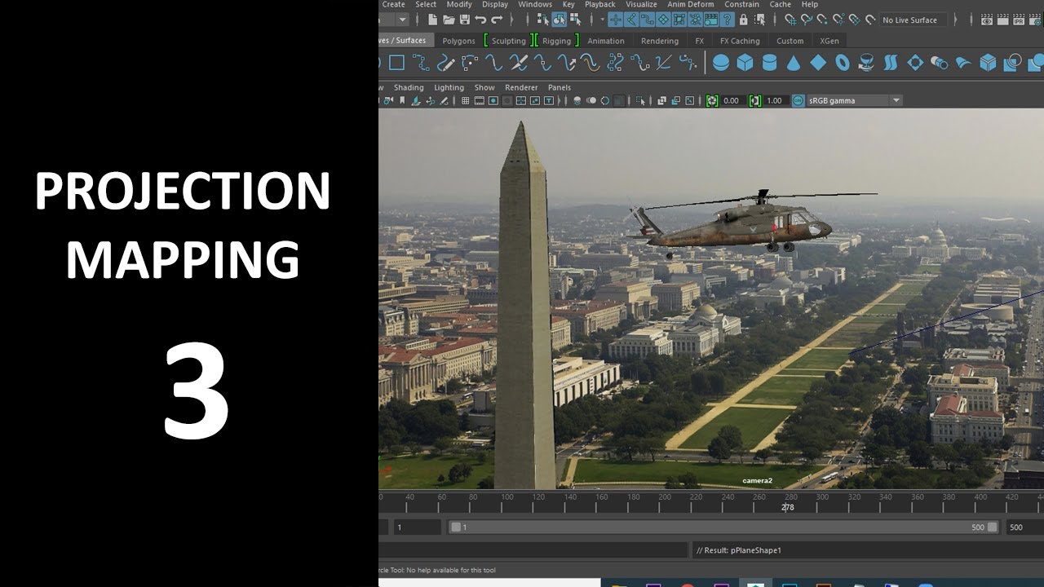Open the Playback menu
This screenshot has height=587, width=1044.
pos(599,4)
